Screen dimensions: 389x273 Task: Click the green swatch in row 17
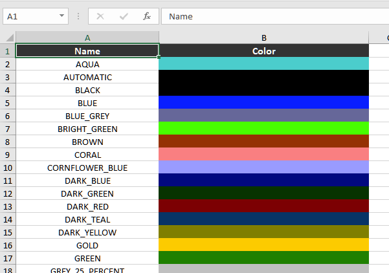(263, 257)
